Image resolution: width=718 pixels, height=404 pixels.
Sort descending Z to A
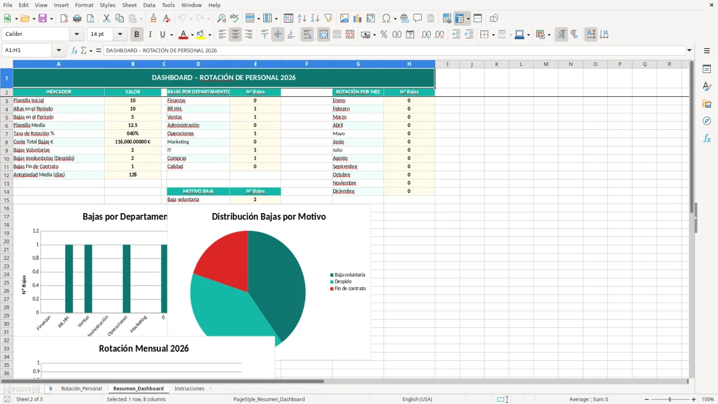pos(315,19)
